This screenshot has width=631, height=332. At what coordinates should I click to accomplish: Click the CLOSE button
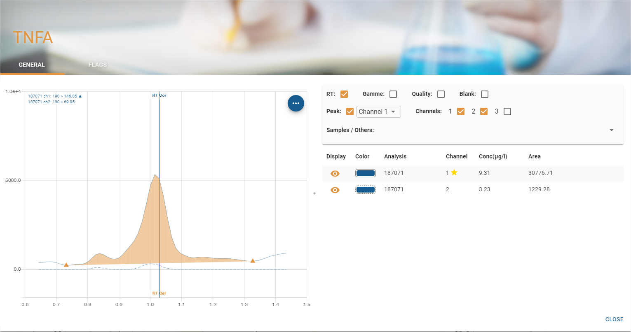point(614,319)
